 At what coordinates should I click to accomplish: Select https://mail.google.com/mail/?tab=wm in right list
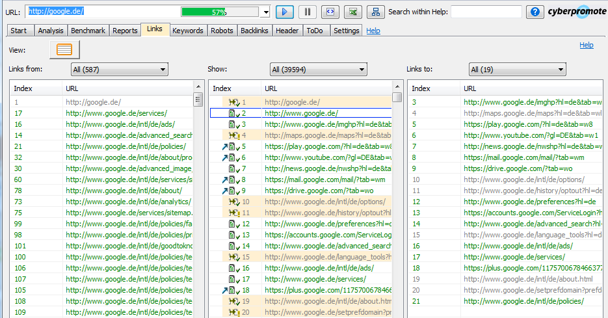point(524,157)
